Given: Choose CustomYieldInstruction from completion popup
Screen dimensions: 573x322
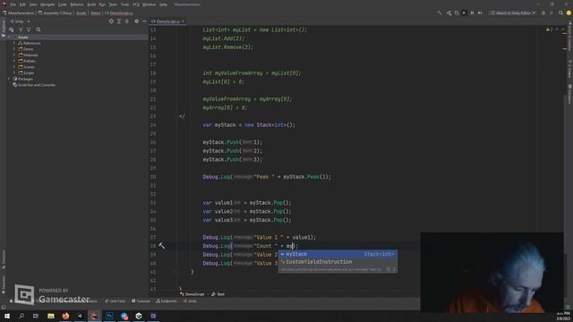Looking at the screenshot, I should pos(338,262).
